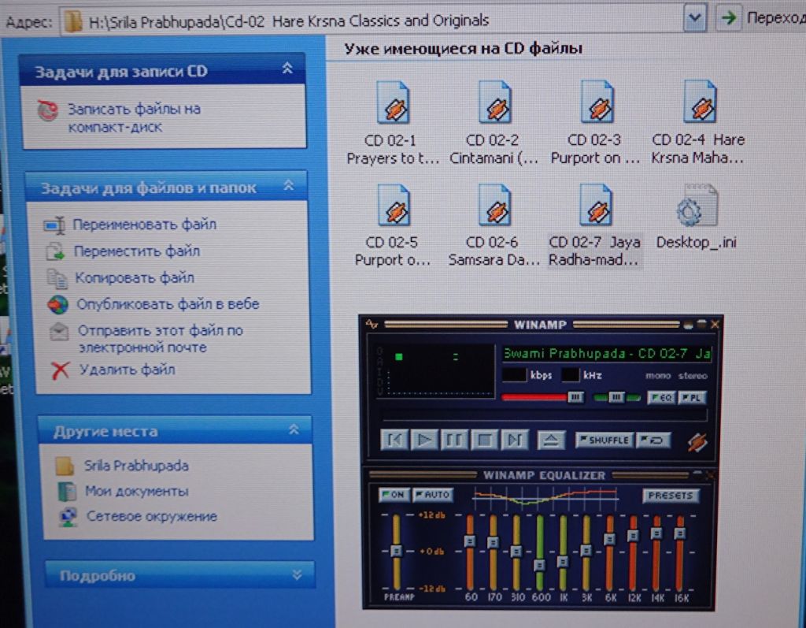Click Winamp previous track button
The height and width of the screenshot is (628, 806).
[394, 440]
